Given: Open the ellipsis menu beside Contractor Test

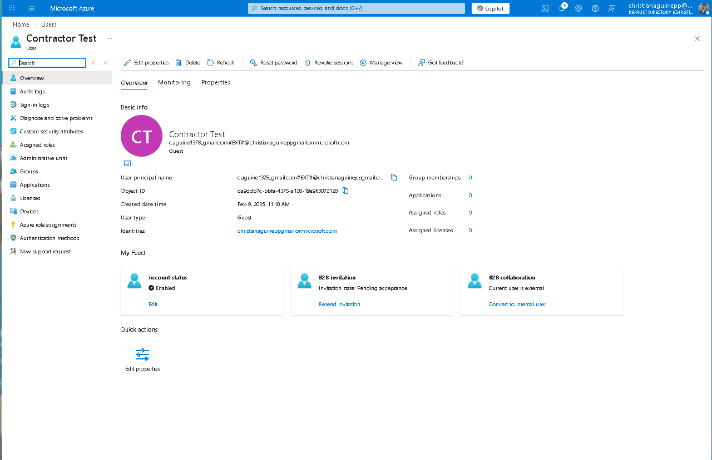Looking at the screenshot, I should (x=110, y=38).
